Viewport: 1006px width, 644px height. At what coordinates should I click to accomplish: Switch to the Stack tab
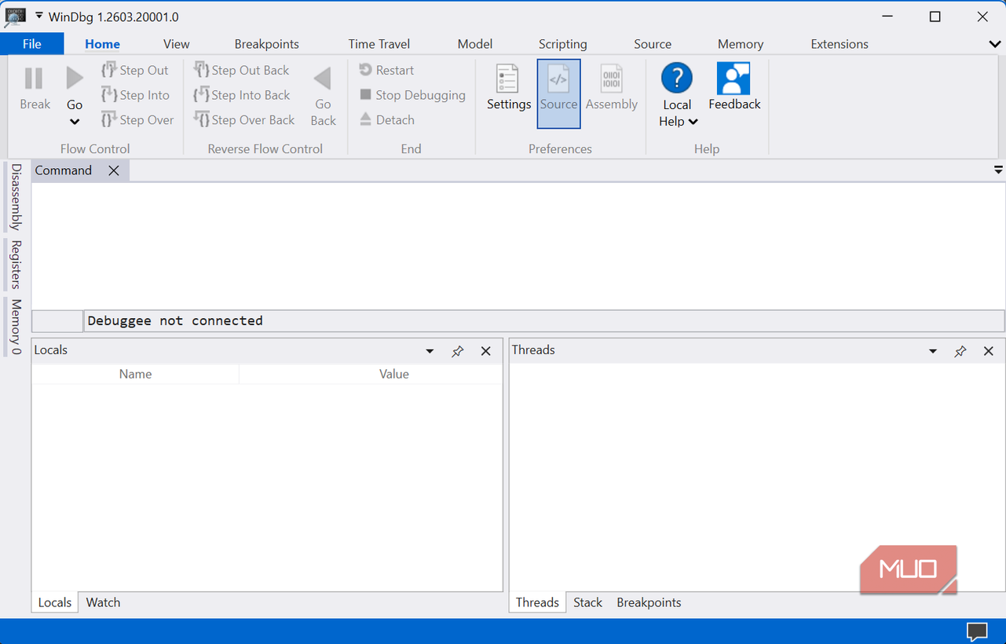click(x=587, y=602)
